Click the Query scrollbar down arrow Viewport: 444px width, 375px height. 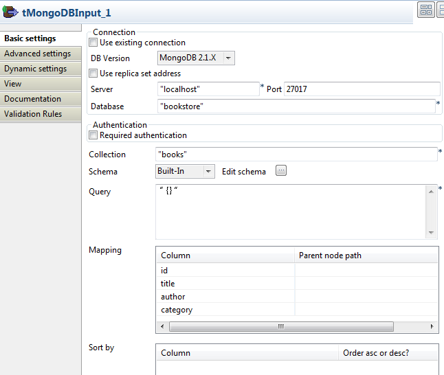(x=432, y=233)
